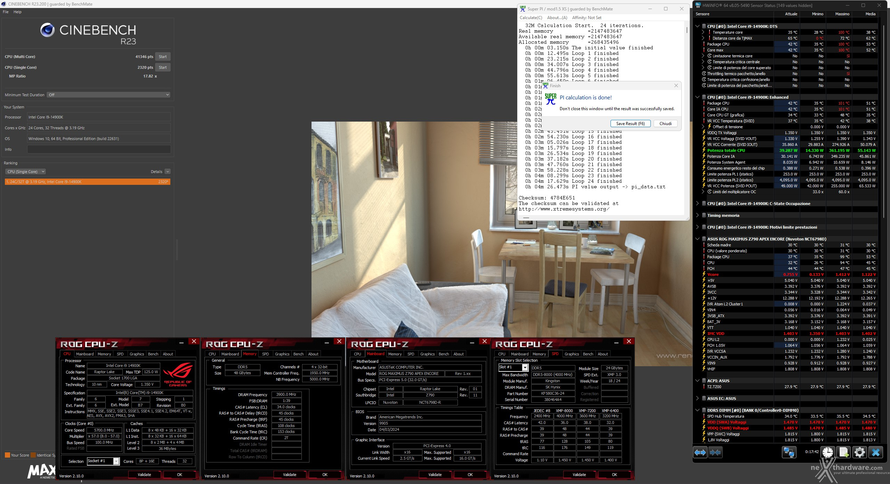Image resolution: width=890 pixels, height=484 pixels.
Task: Click HWiNFO expand-layout double arrow icon
Action: tap(700, 452)
